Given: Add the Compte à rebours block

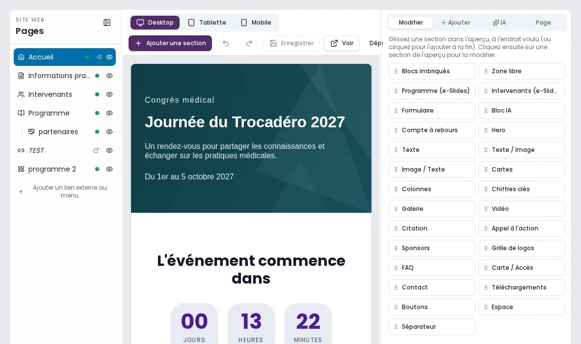Looking at the screenshot, I should coord(432,130).
